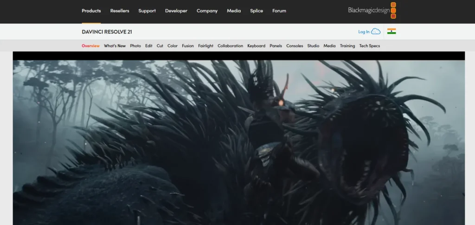Viewport: 475px width, 225px height.
Task: Open Media in the top navigation
Action: click(x=234, y=11)
